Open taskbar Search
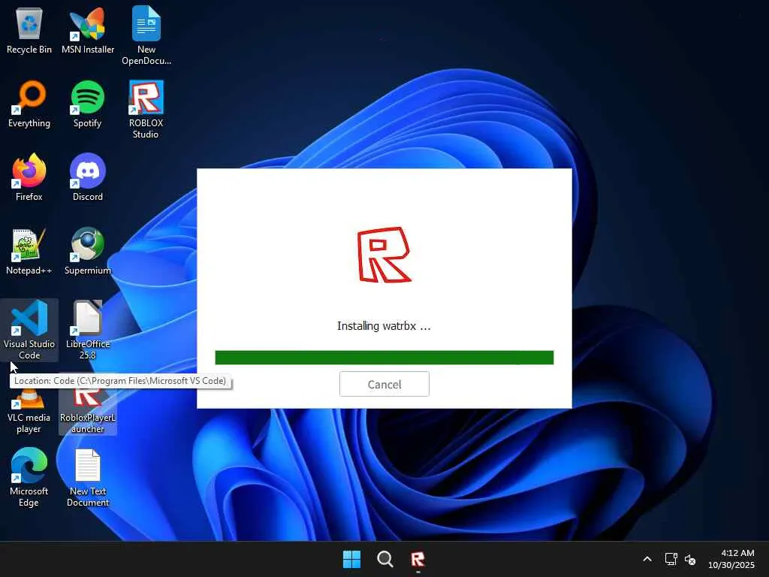This screenshot has width=769, height=577. coord(385,559)
